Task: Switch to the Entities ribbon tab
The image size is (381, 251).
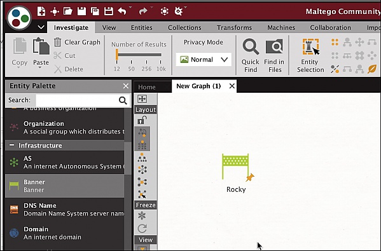Action: (x=142, y=28)
